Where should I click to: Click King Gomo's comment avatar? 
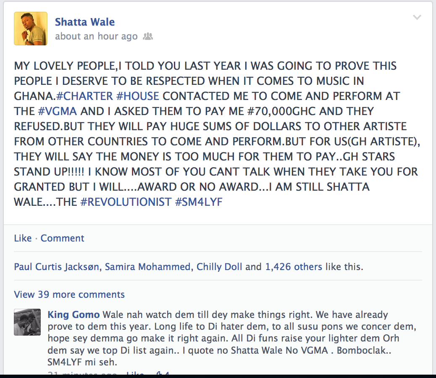pyautogui.click(x=27, y=323)
